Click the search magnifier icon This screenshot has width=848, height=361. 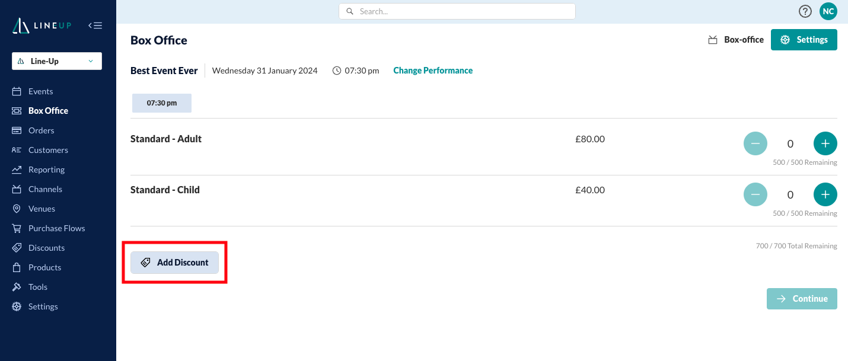pyautogui.click(x=350, y=11)
